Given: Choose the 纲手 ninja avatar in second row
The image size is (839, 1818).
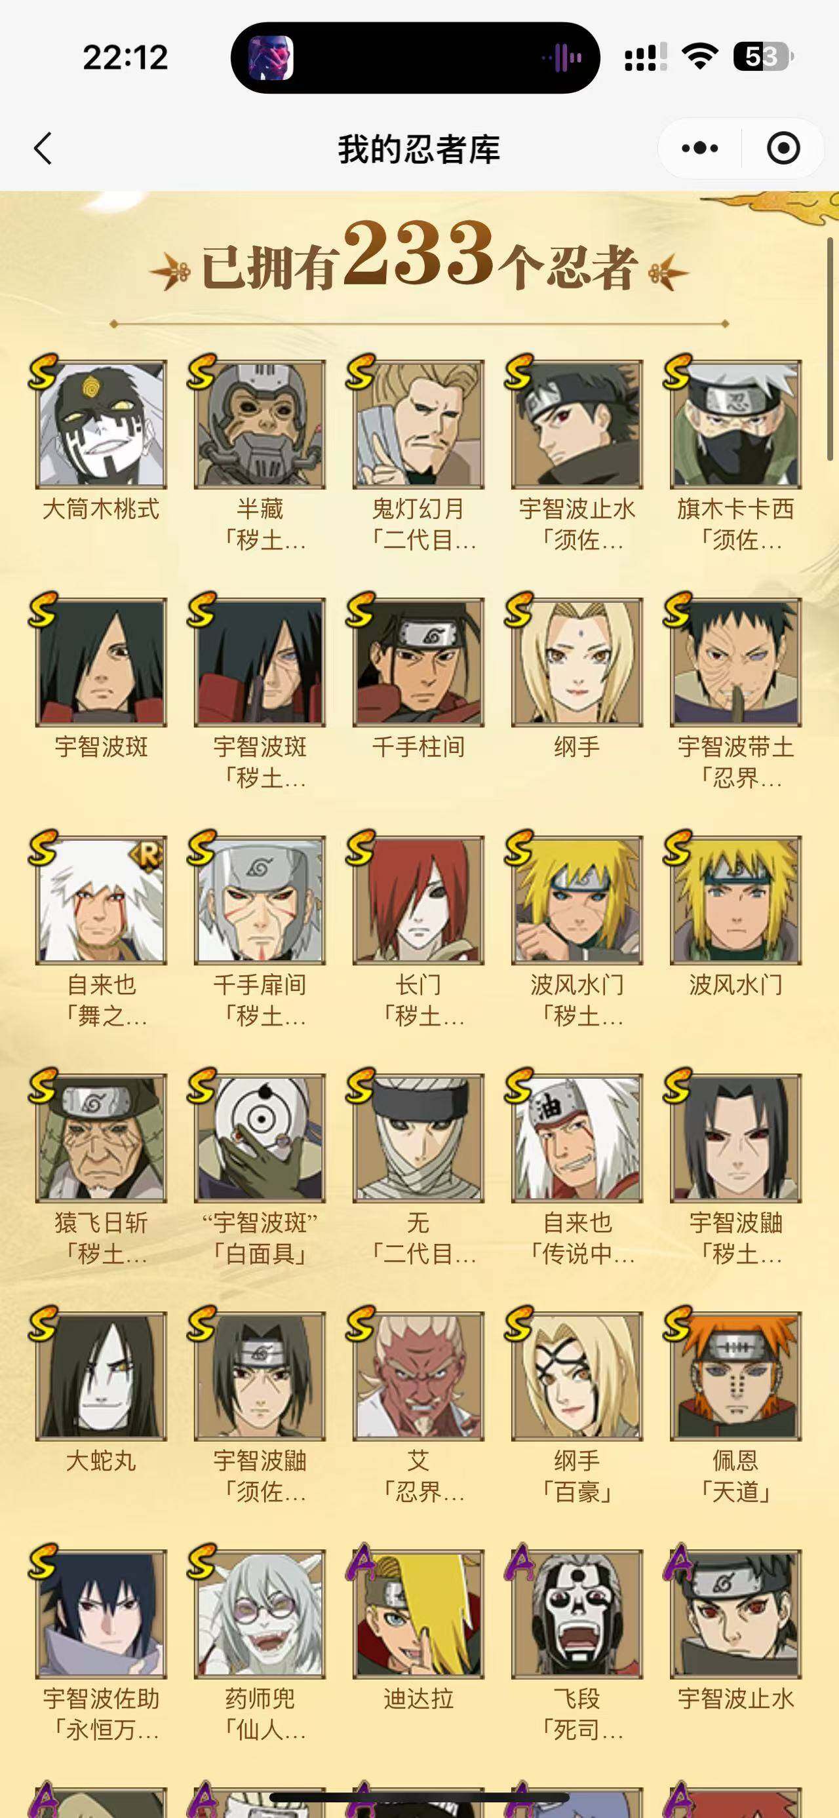Looking at the screenshot, I should (x=577, y=662).
